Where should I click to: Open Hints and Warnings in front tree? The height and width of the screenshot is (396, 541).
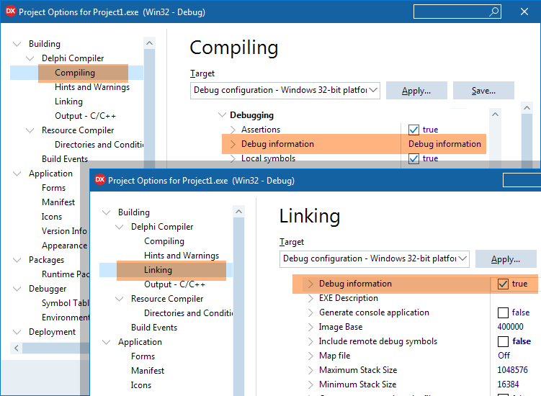[181, 256]
